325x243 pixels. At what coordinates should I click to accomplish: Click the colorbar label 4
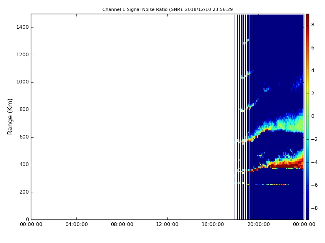313,70
